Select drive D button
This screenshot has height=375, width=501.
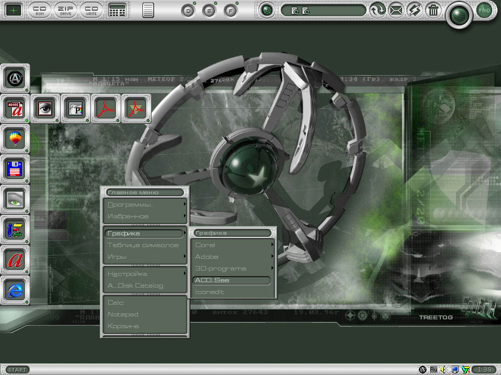(188, 10)
